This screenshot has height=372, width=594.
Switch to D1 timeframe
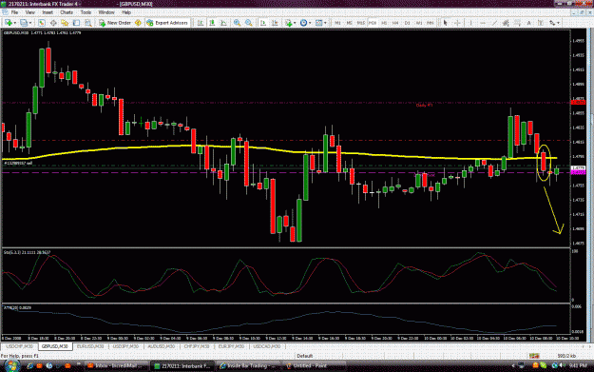(x=407, y=23)
